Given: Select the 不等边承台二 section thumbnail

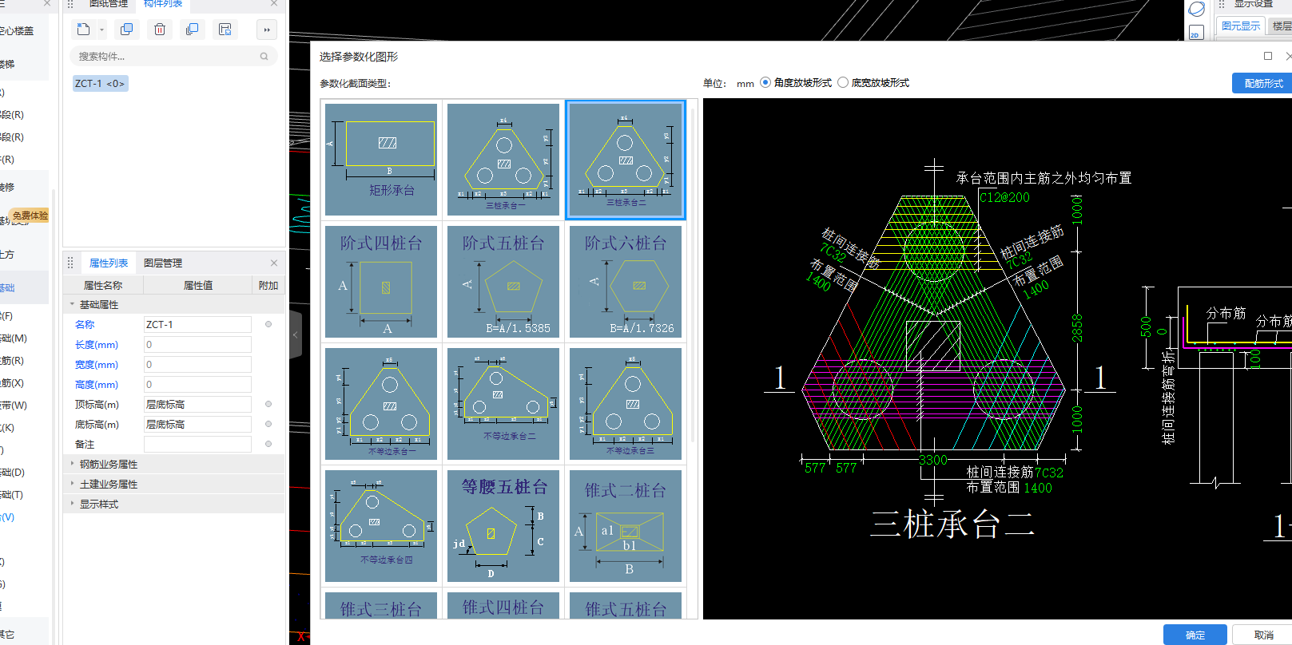Looking at the screenshot, I should [x=503, y=404].
